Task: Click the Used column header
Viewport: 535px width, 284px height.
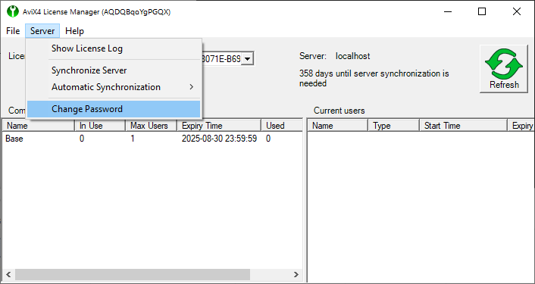Action: point(282,126)
